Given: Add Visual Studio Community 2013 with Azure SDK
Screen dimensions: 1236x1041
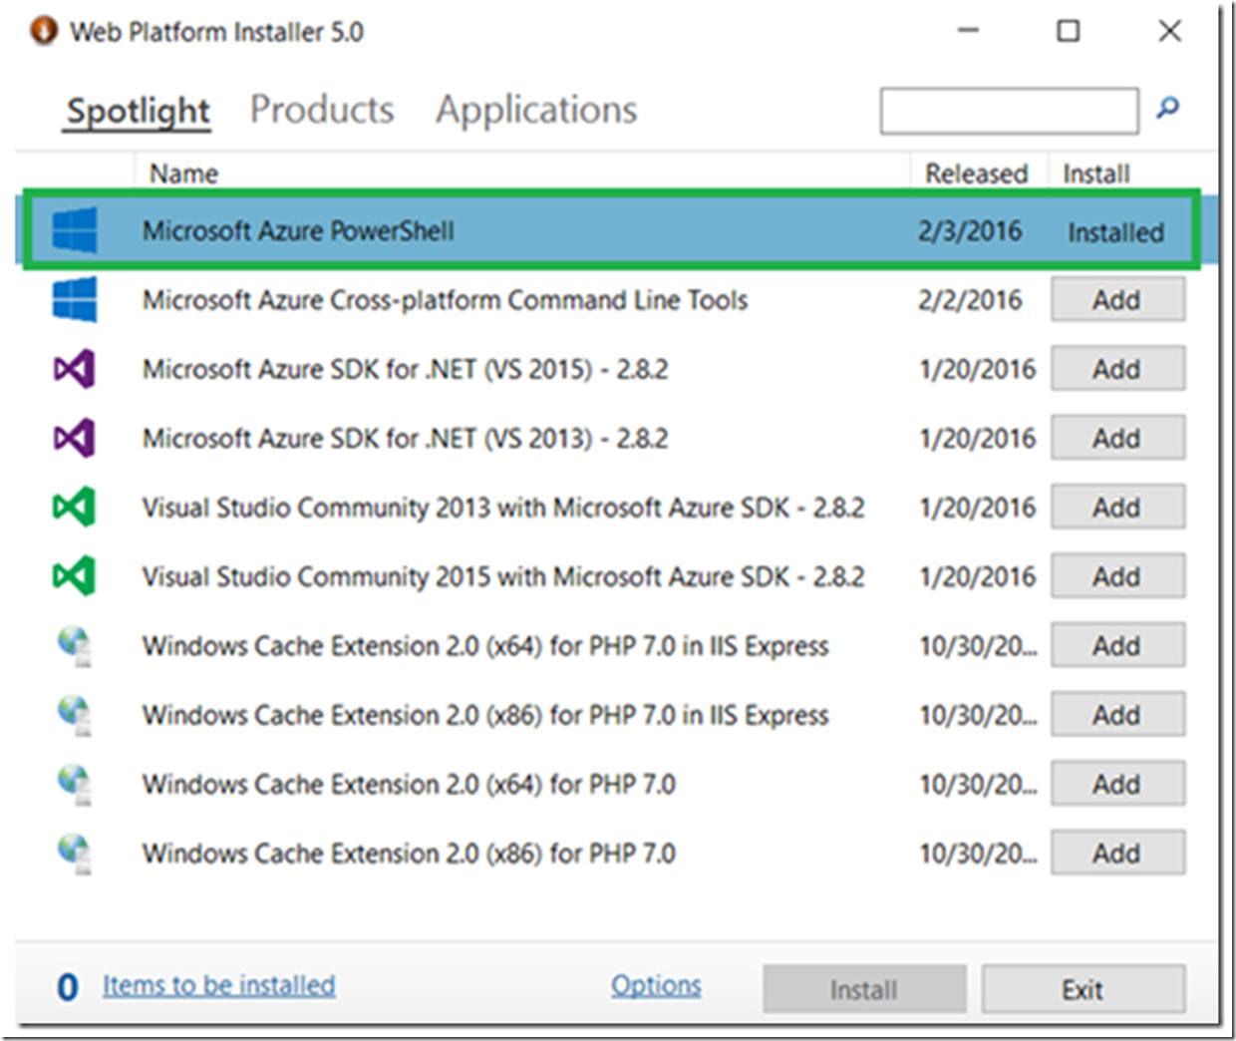Looking at the screenshot, I should point(1118,507).
